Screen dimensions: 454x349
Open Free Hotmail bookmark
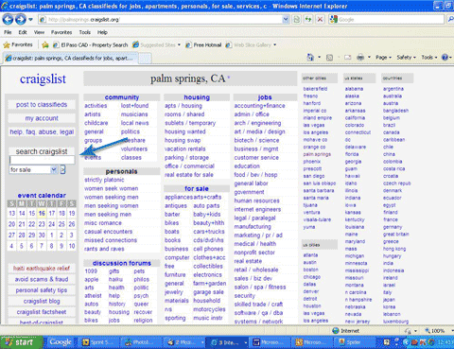click(x=203, y=45)
